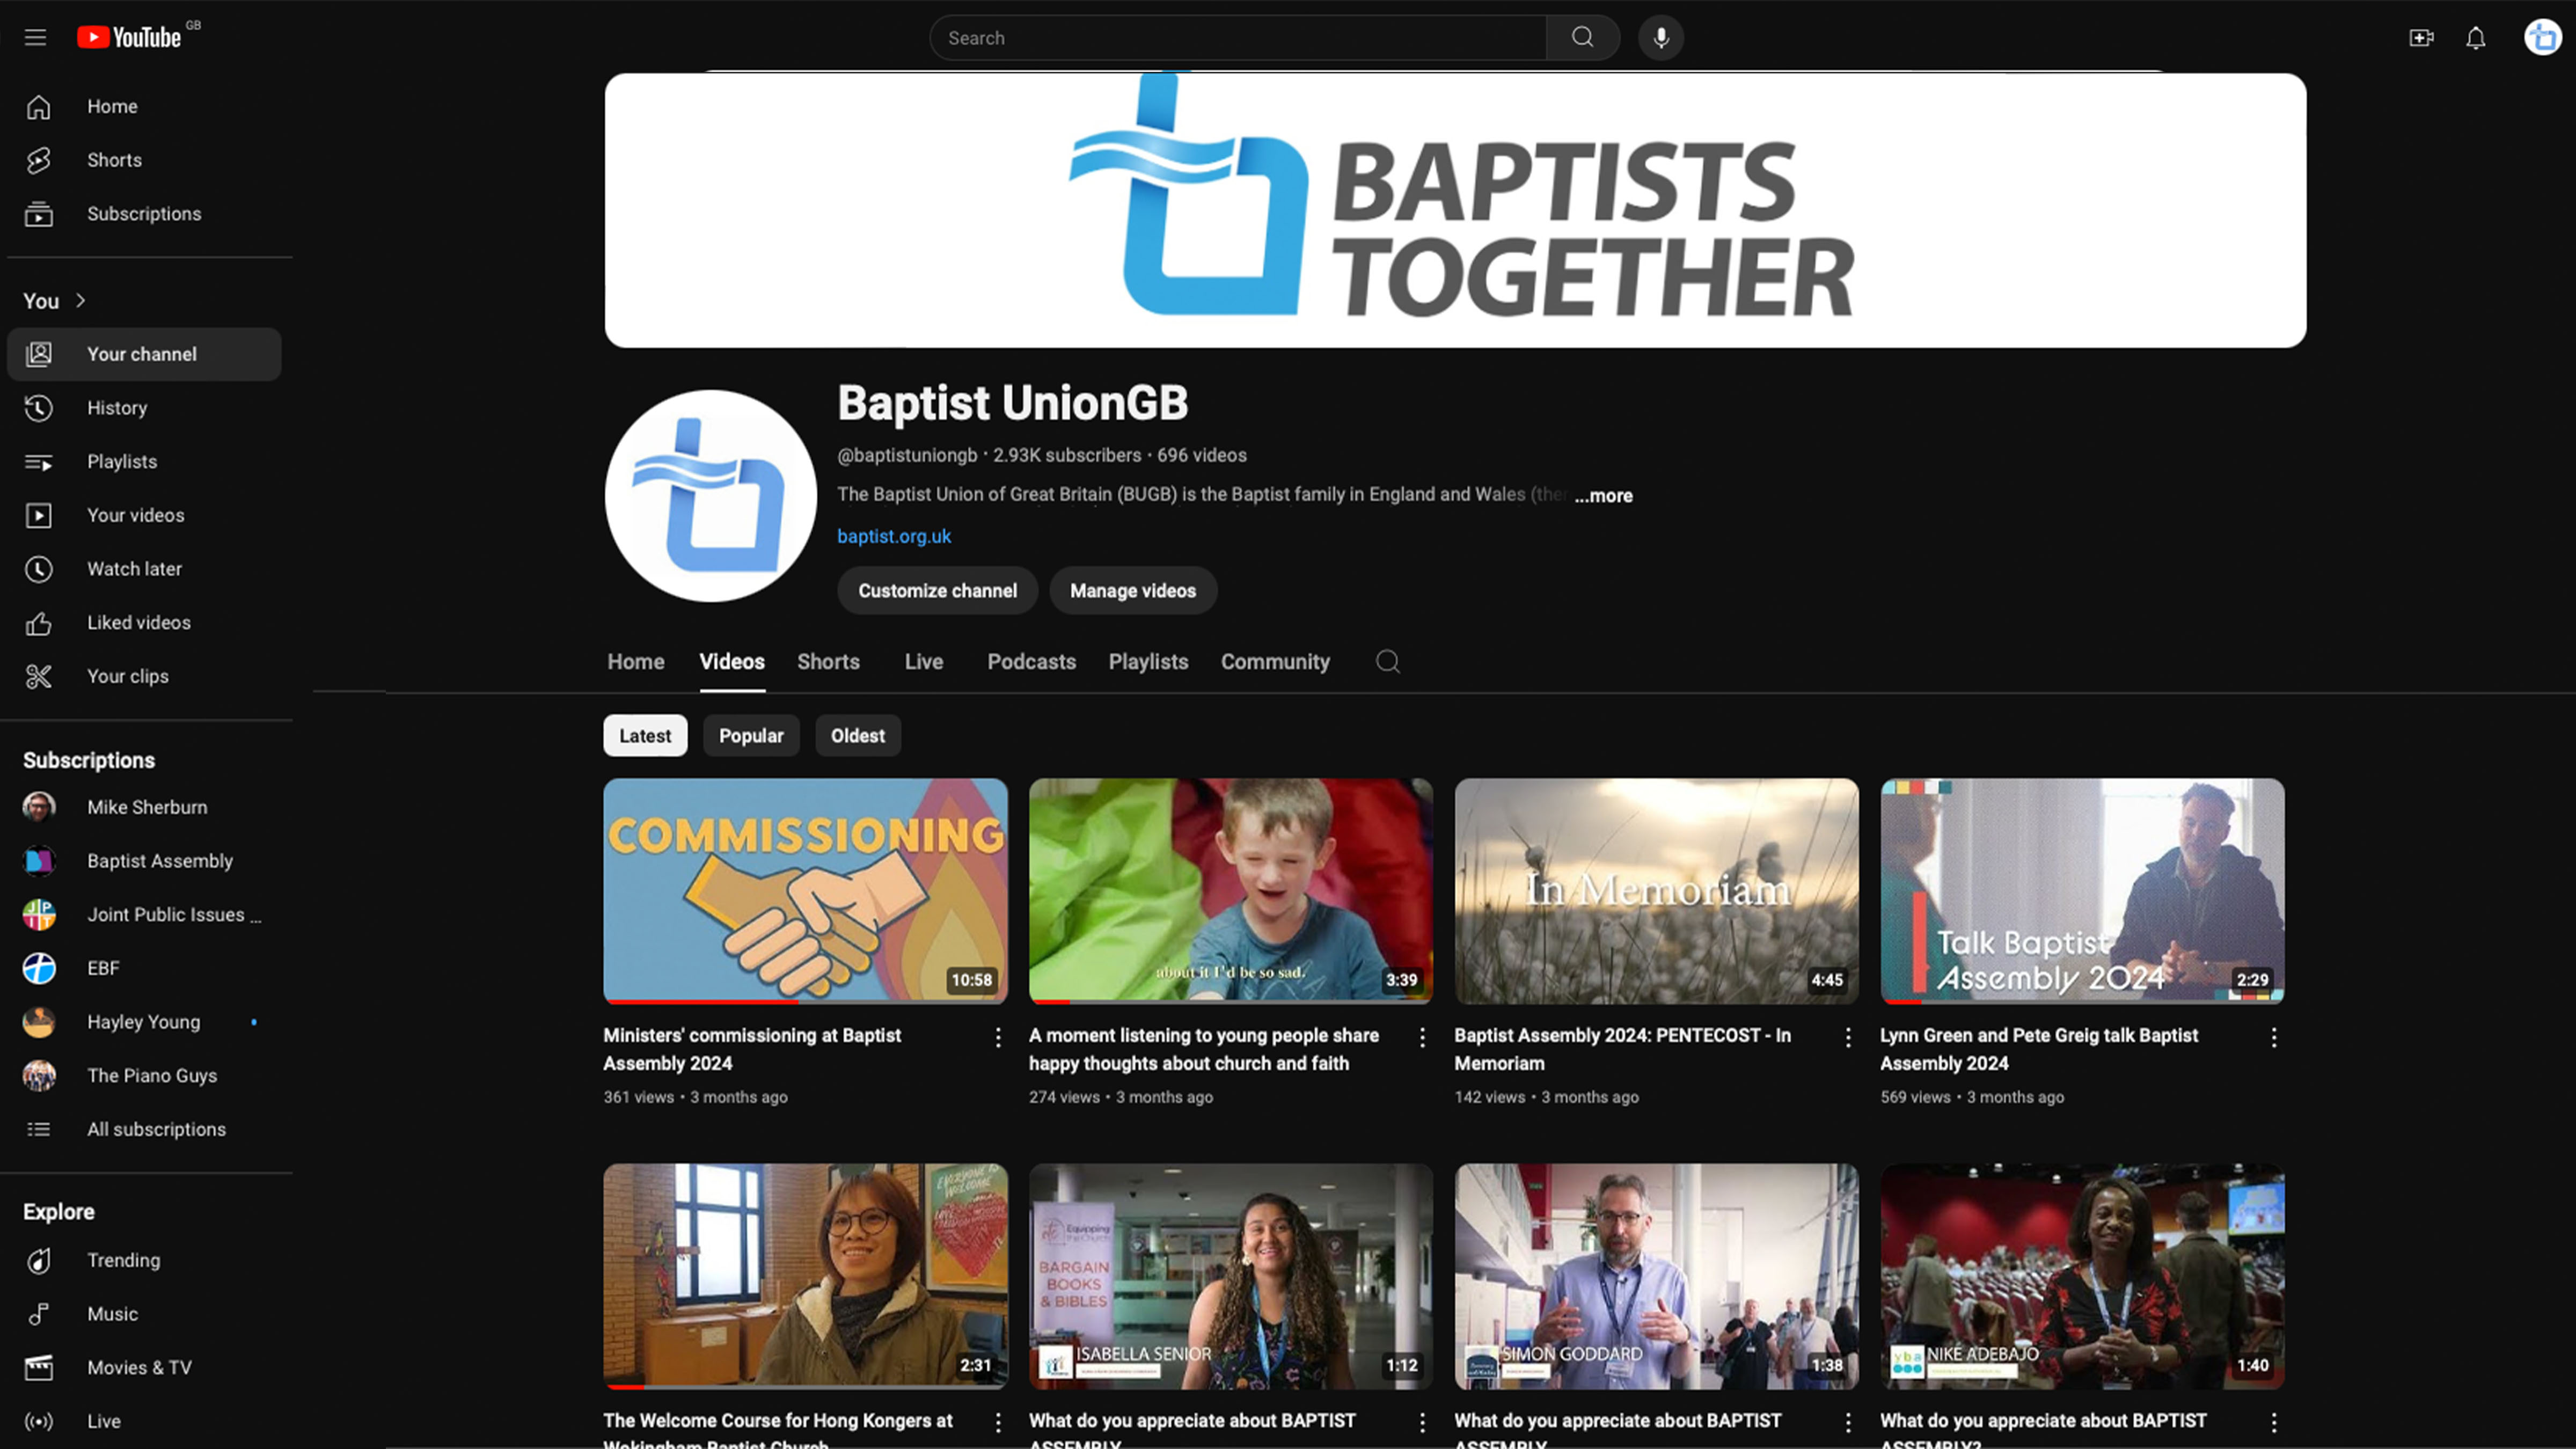Open options menu for Isabella Senior video
The width and height of the screenshot is (2576, 1449).
(x=1422, y=1422)
